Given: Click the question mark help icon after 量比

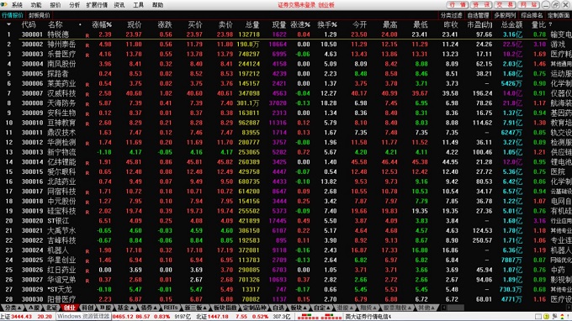Looking at the screenshot, I should coord(550,24).
